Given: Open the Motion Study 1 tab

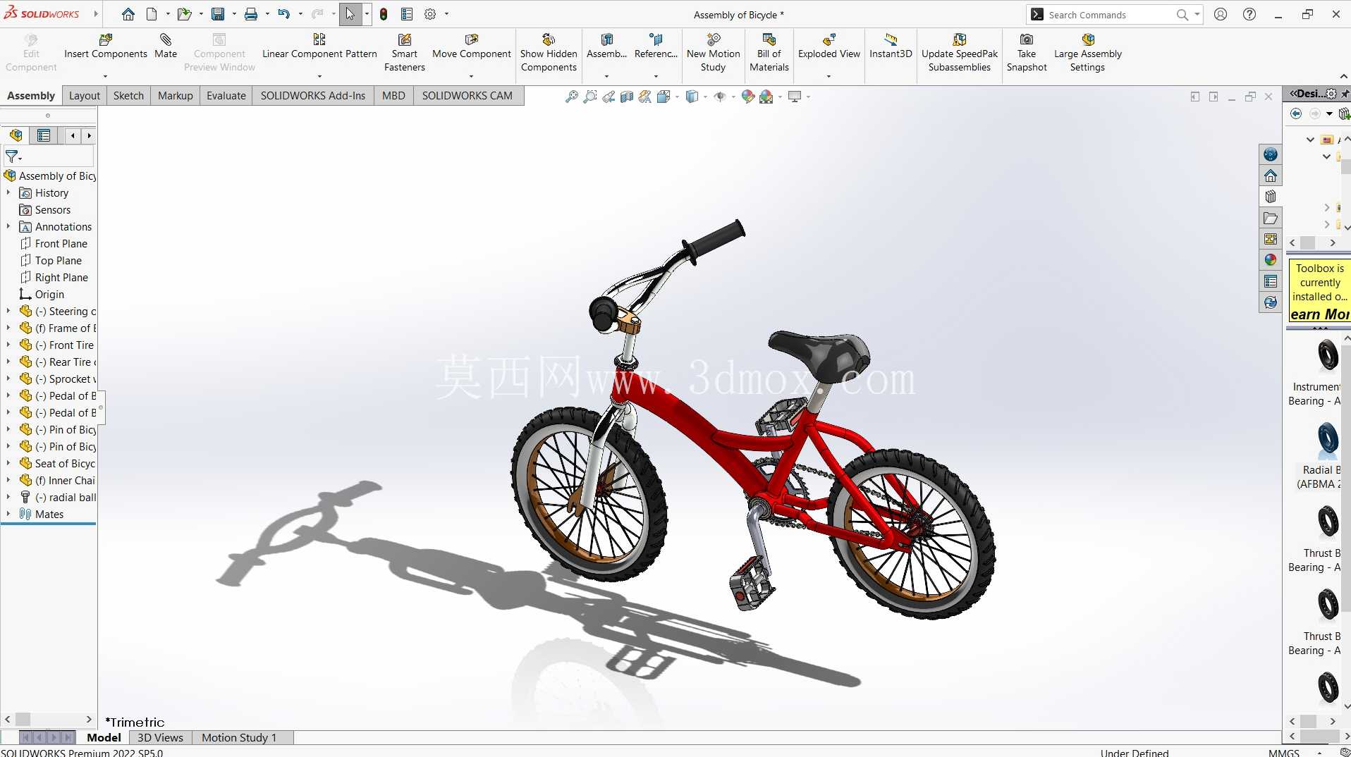Looking at the screenshot, I should point(239,737).
